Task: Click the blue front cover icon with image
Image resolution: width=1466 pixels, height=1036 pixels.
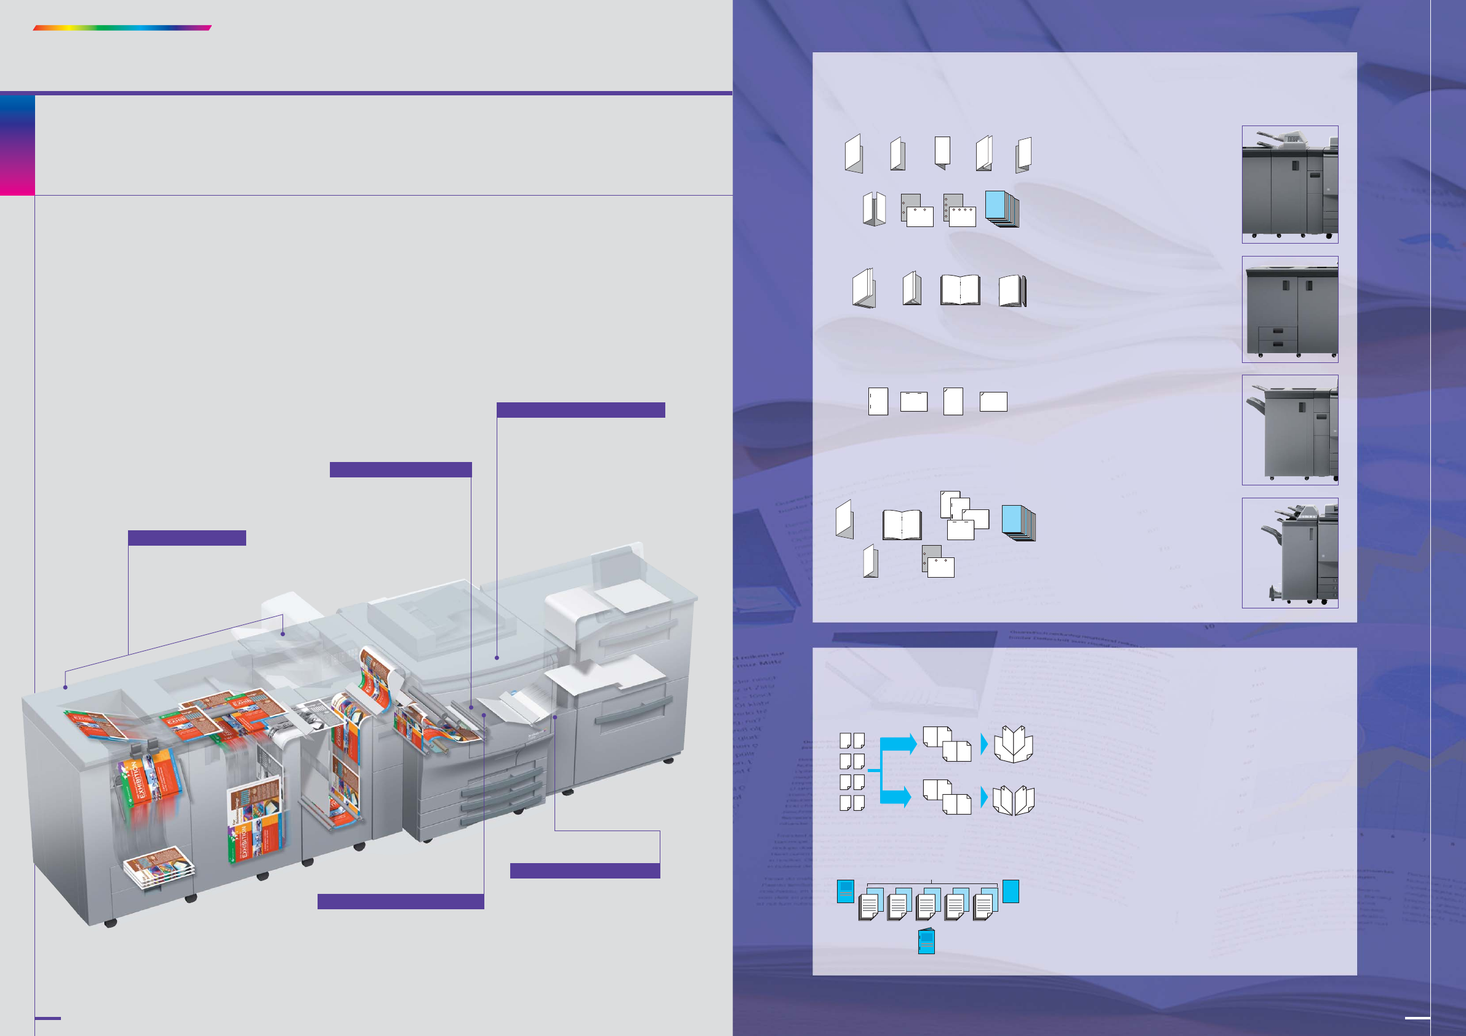Action: click(x=846, y=891)
